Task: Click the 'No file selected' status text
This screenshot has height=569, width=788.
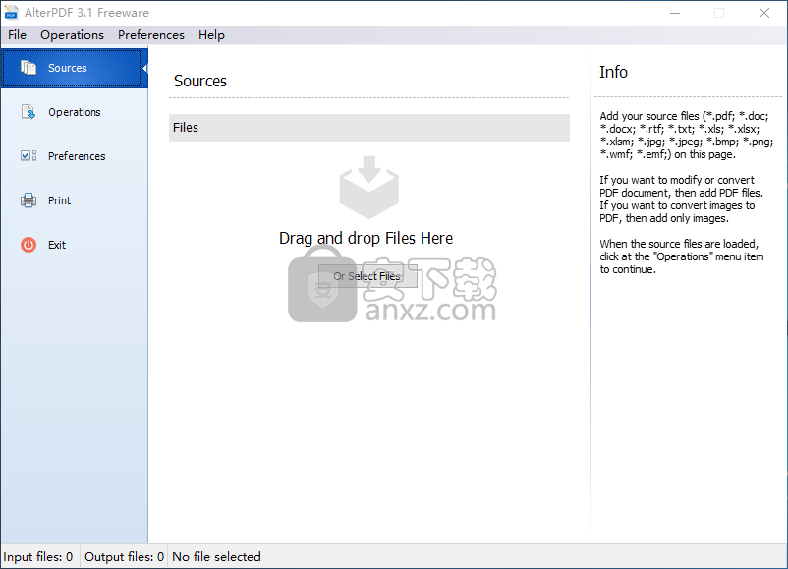Action: pyautogui.click(x=216, y=557)
